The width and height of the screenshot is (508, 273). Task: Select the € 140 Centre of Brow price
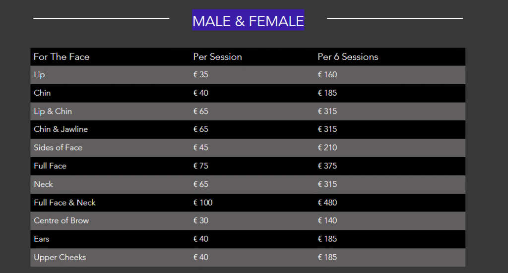click(327, 220)
